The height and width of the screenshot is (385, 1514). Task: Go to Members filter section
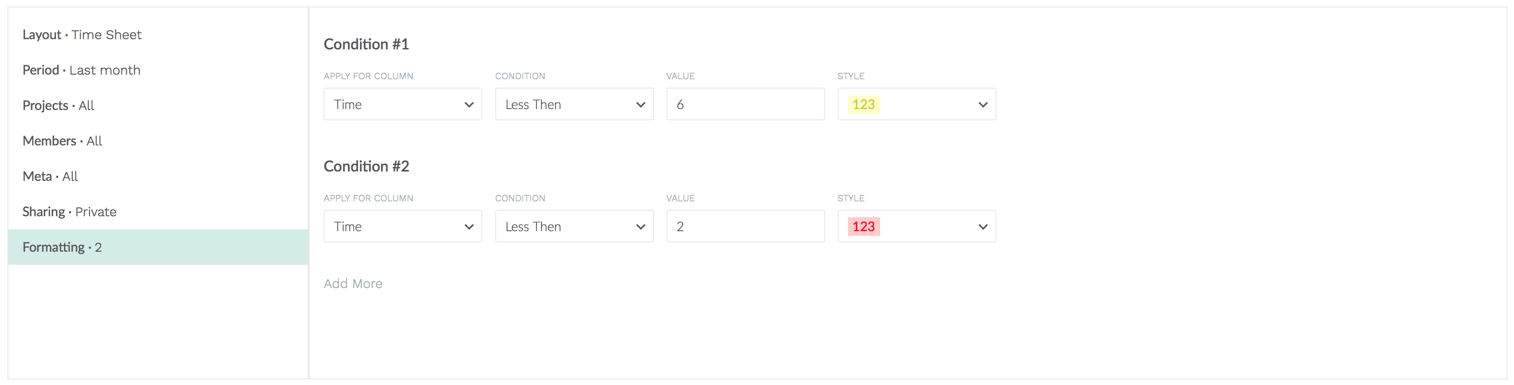(x=63, y=141)
